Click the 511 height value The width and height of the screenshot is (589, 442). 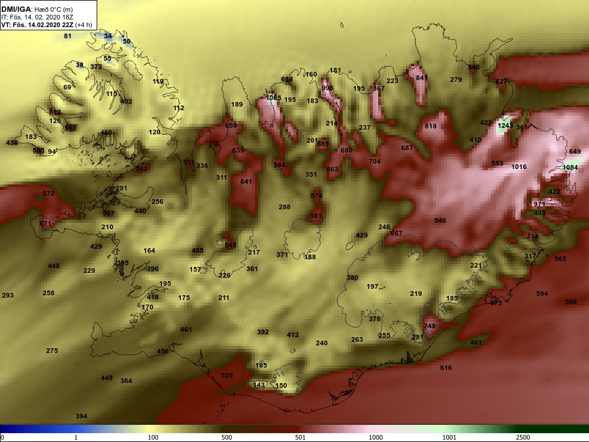click(x=188, y=163)
